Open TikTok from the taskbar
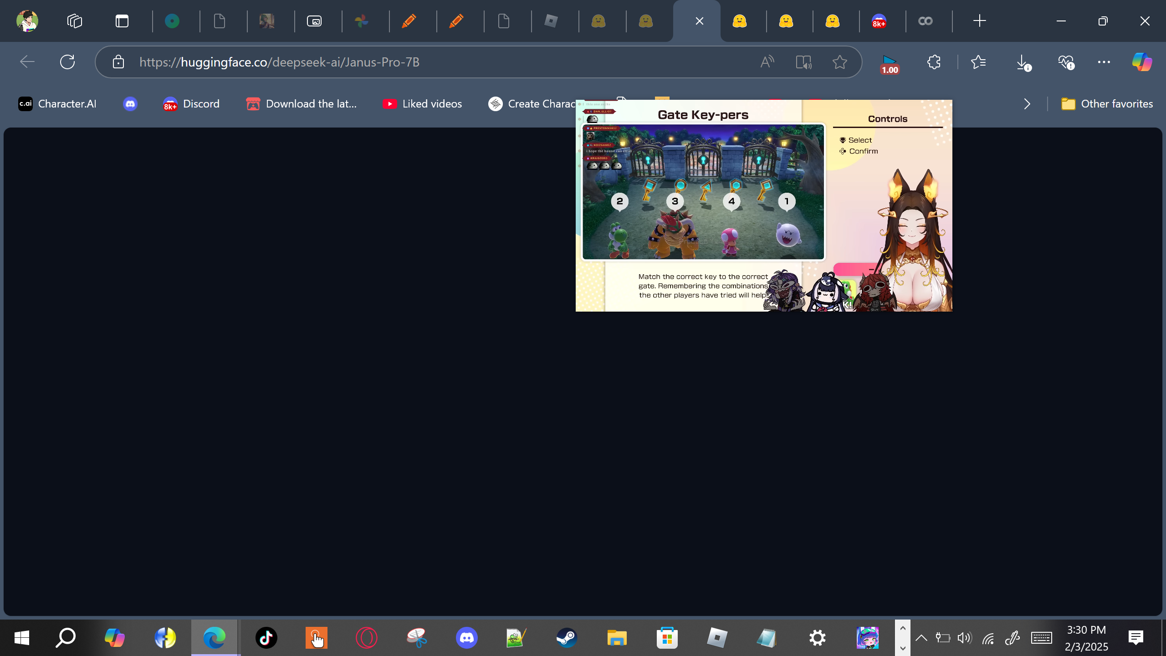Viewport: 1166px width, 656px height. tap(266, 638)
